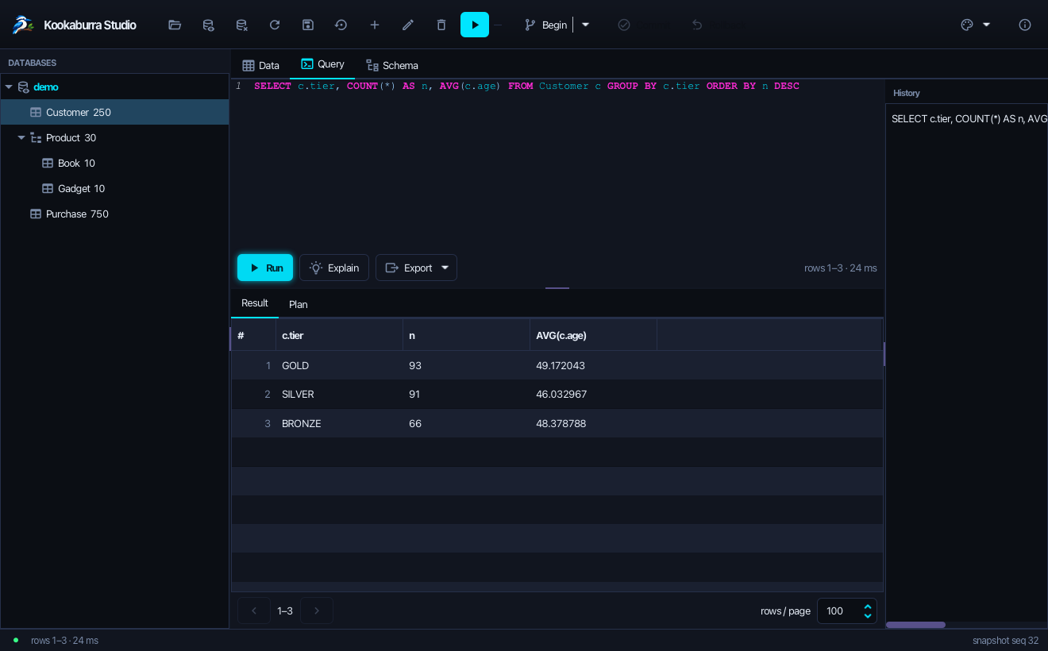Select the Book table in the tree

pyautogui.click(x=114, y=163)
